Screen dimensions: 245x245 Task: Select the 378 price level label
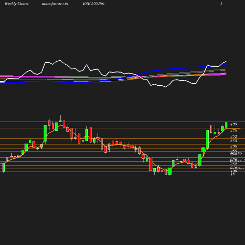coord(233,130)
